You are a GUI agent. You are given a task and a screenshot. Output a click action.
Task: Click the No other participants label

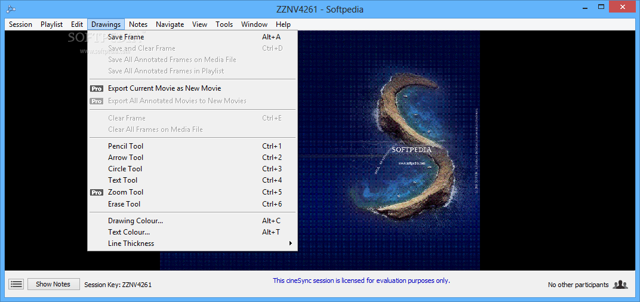pos(578,285)
